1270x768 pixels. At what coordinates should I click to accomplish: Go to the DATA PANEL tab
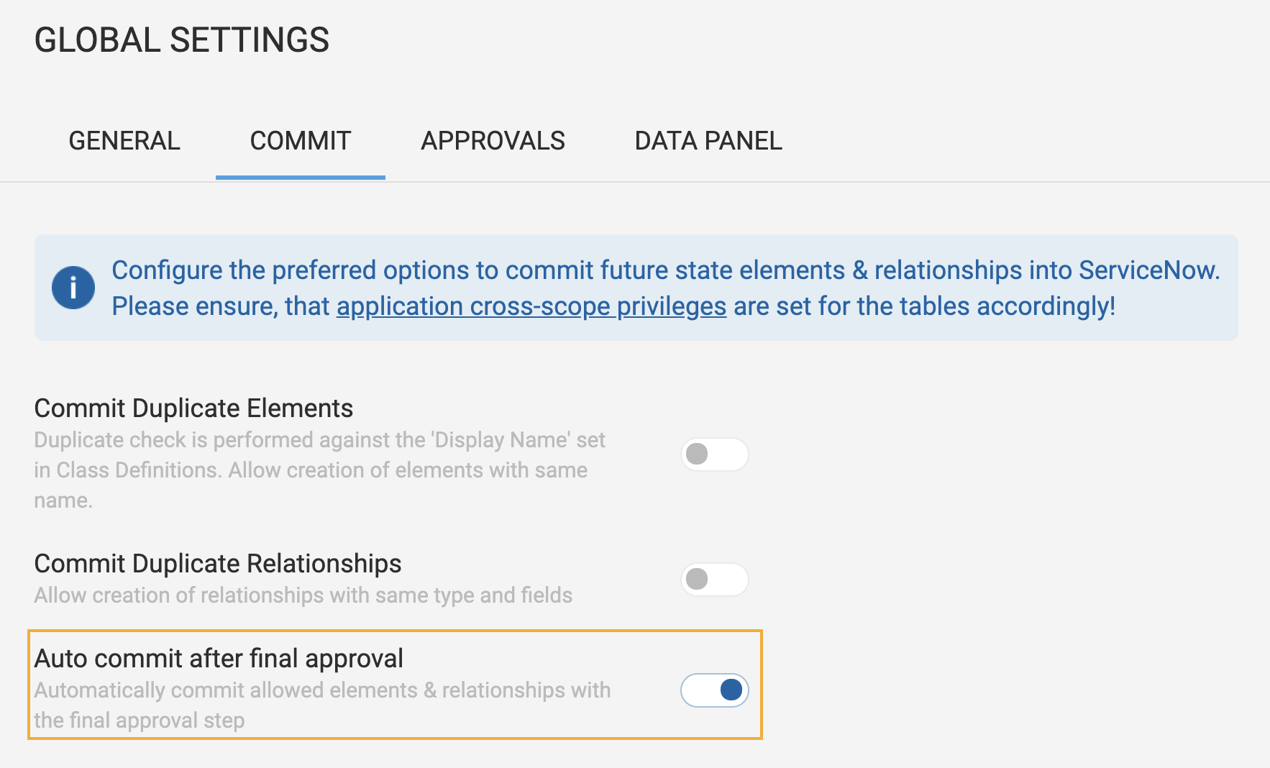coord(708,141)
